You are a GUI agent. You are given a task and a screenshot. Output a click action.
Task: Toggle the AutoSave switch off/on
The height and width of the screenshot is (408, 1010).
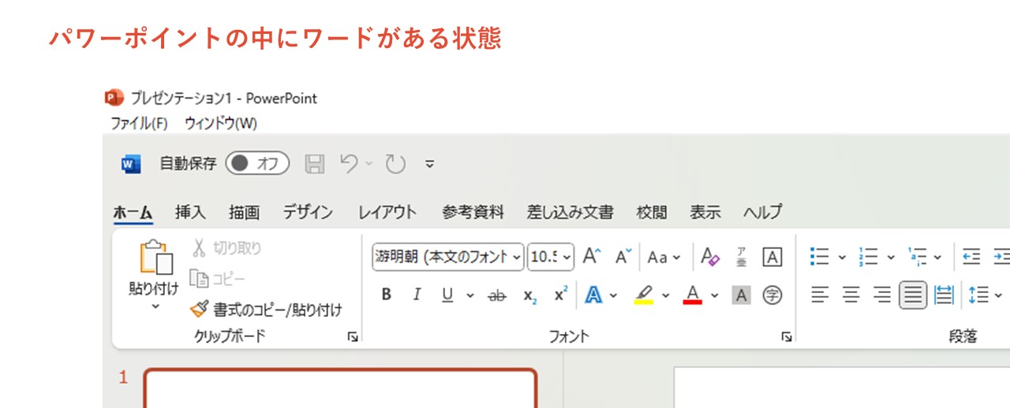(257, 164)
